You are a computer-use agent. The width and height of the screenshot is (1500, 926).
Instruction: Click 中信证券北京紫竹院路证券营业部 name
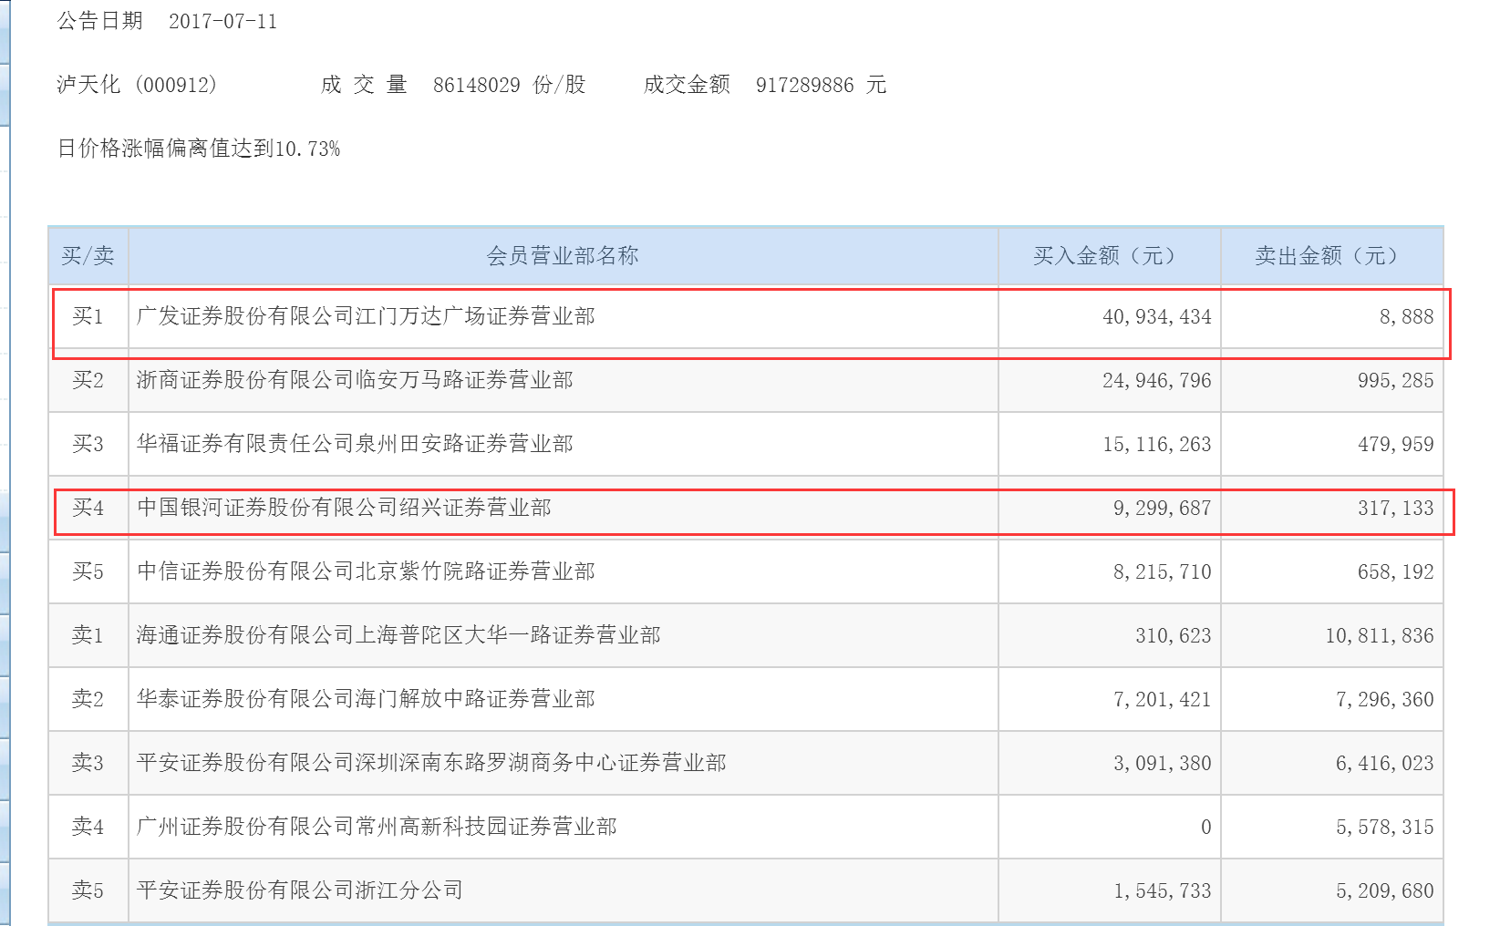366,571
